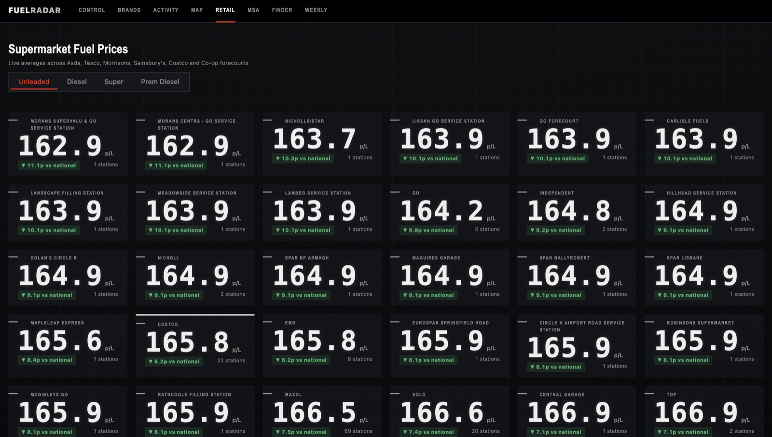Open the Lambeg Service Station card
Screen dimensions: 772x437
point(322,213)
